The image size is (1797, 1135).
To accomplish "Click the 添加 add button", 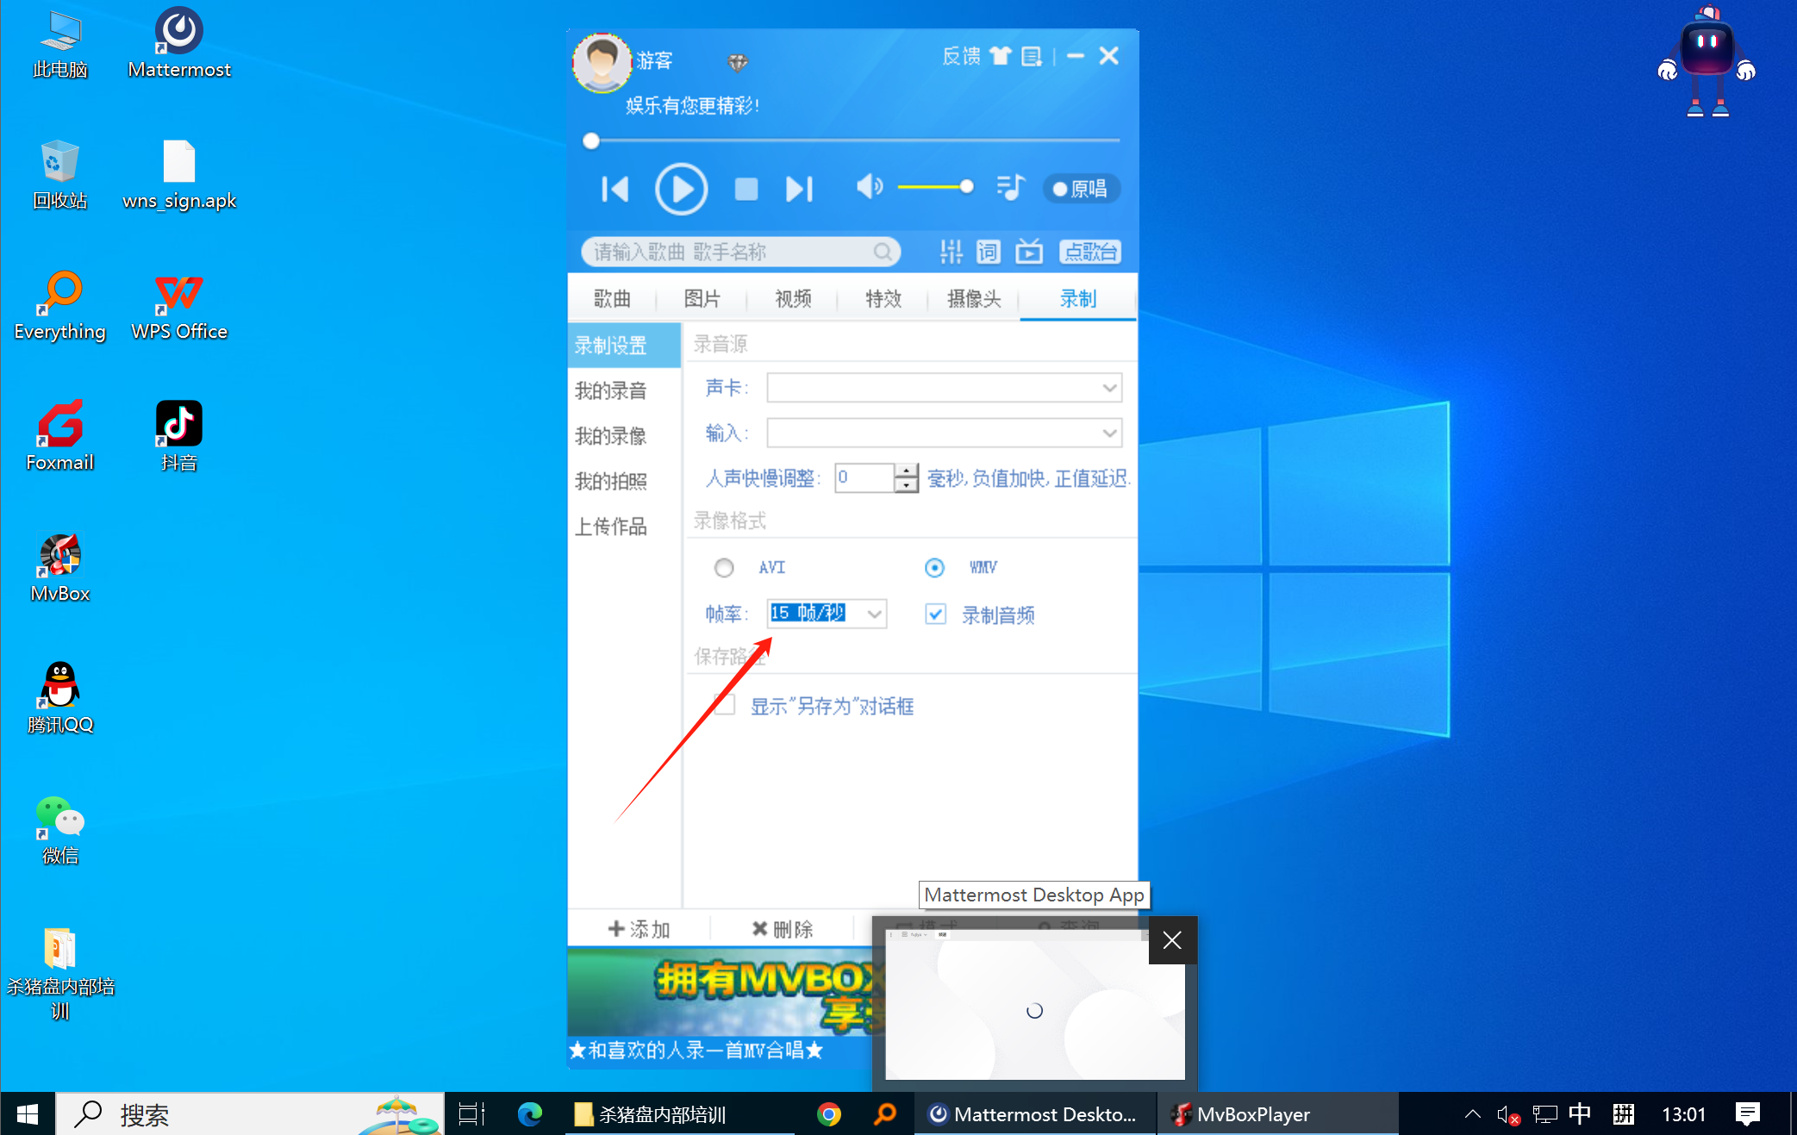I will (639, 929).
